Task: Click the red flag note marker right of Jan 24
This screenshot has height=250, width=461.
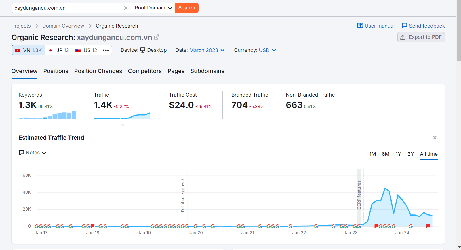Action: [x=428, y=226]
